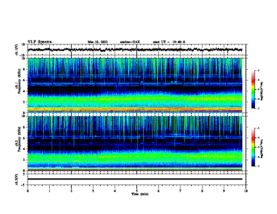Click the ch.3 flat black voltage trace

coord(135,179)
